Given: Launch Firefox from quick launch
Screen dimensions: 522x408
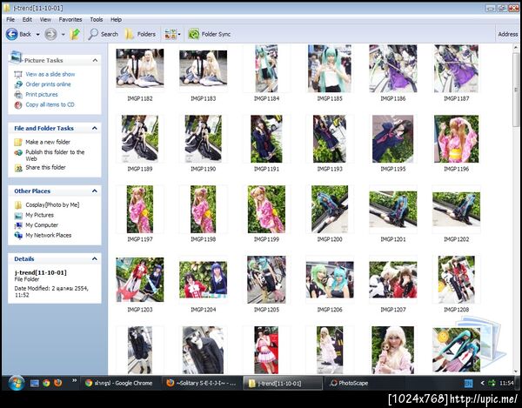Looking at the screenshot, I should pyautogui.click(x=58, y=383).
